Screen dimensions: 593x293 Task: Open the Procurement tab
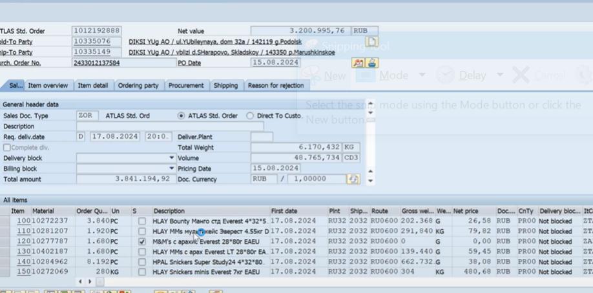(186, 85)
